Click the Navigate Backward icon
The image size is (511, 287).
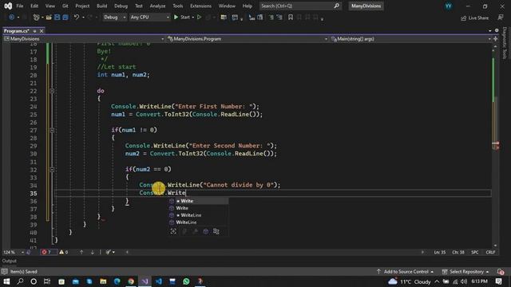(x=11, y=18)
